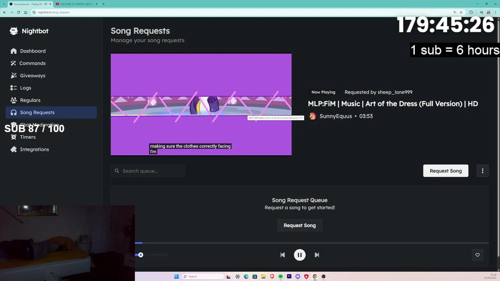Focus the Search queue input field
This screenshot has height=281, width=500.
pos(148,171)
